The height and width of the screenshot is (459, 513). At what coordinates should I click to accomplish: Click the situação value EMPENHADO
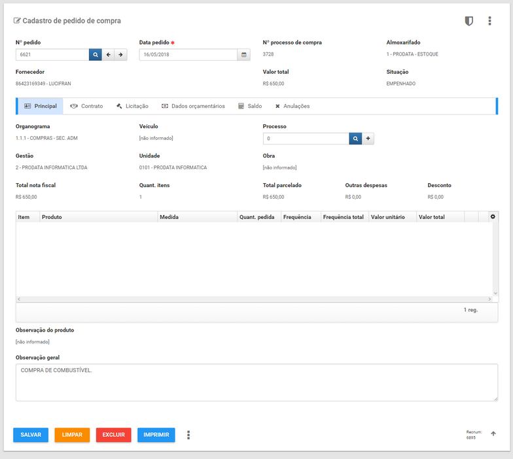tap(400, 84)
